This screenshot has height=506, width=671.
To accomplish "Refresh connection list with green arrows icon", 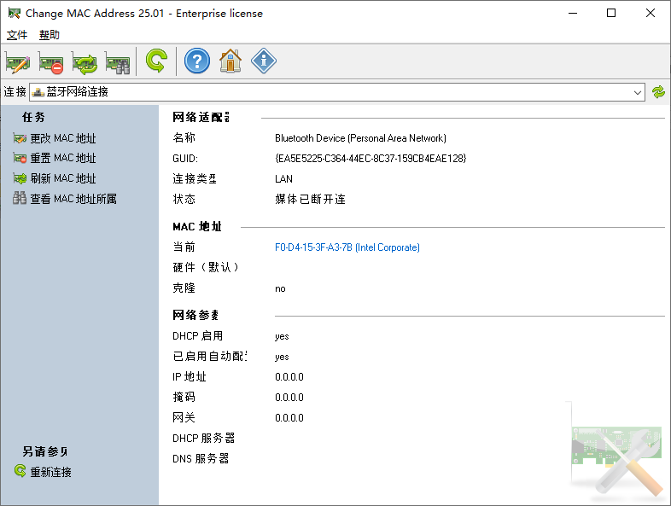I will [x=658, y=92].
